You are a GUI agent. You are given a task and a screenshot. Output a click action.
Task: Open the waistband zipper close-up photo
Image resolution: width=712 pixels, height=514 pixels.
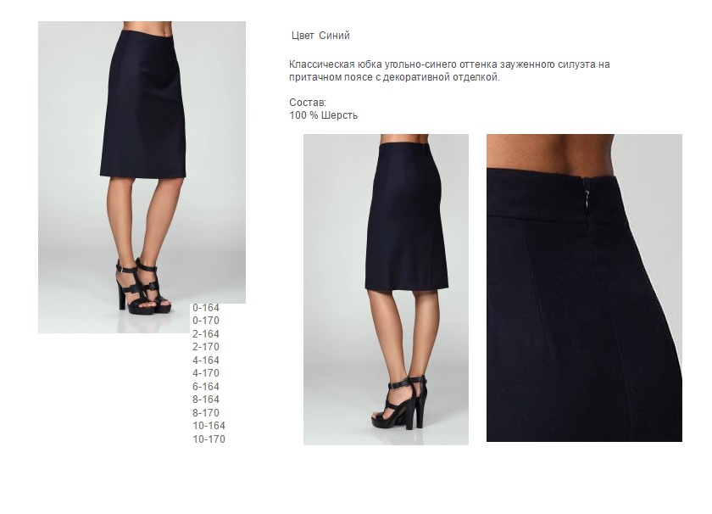(x=584, y=288)
